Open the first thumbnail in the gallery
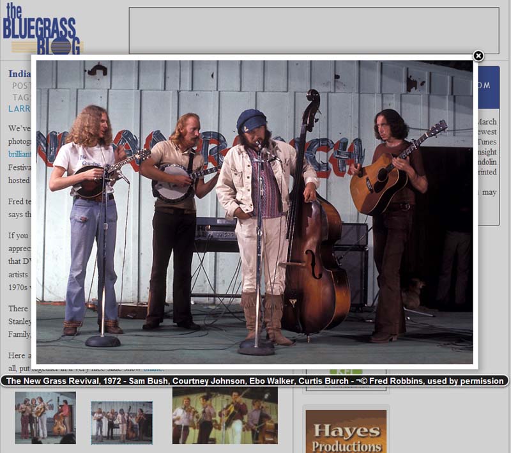The height and width of the screenshot is (453, 511). [x=45, y=417]
